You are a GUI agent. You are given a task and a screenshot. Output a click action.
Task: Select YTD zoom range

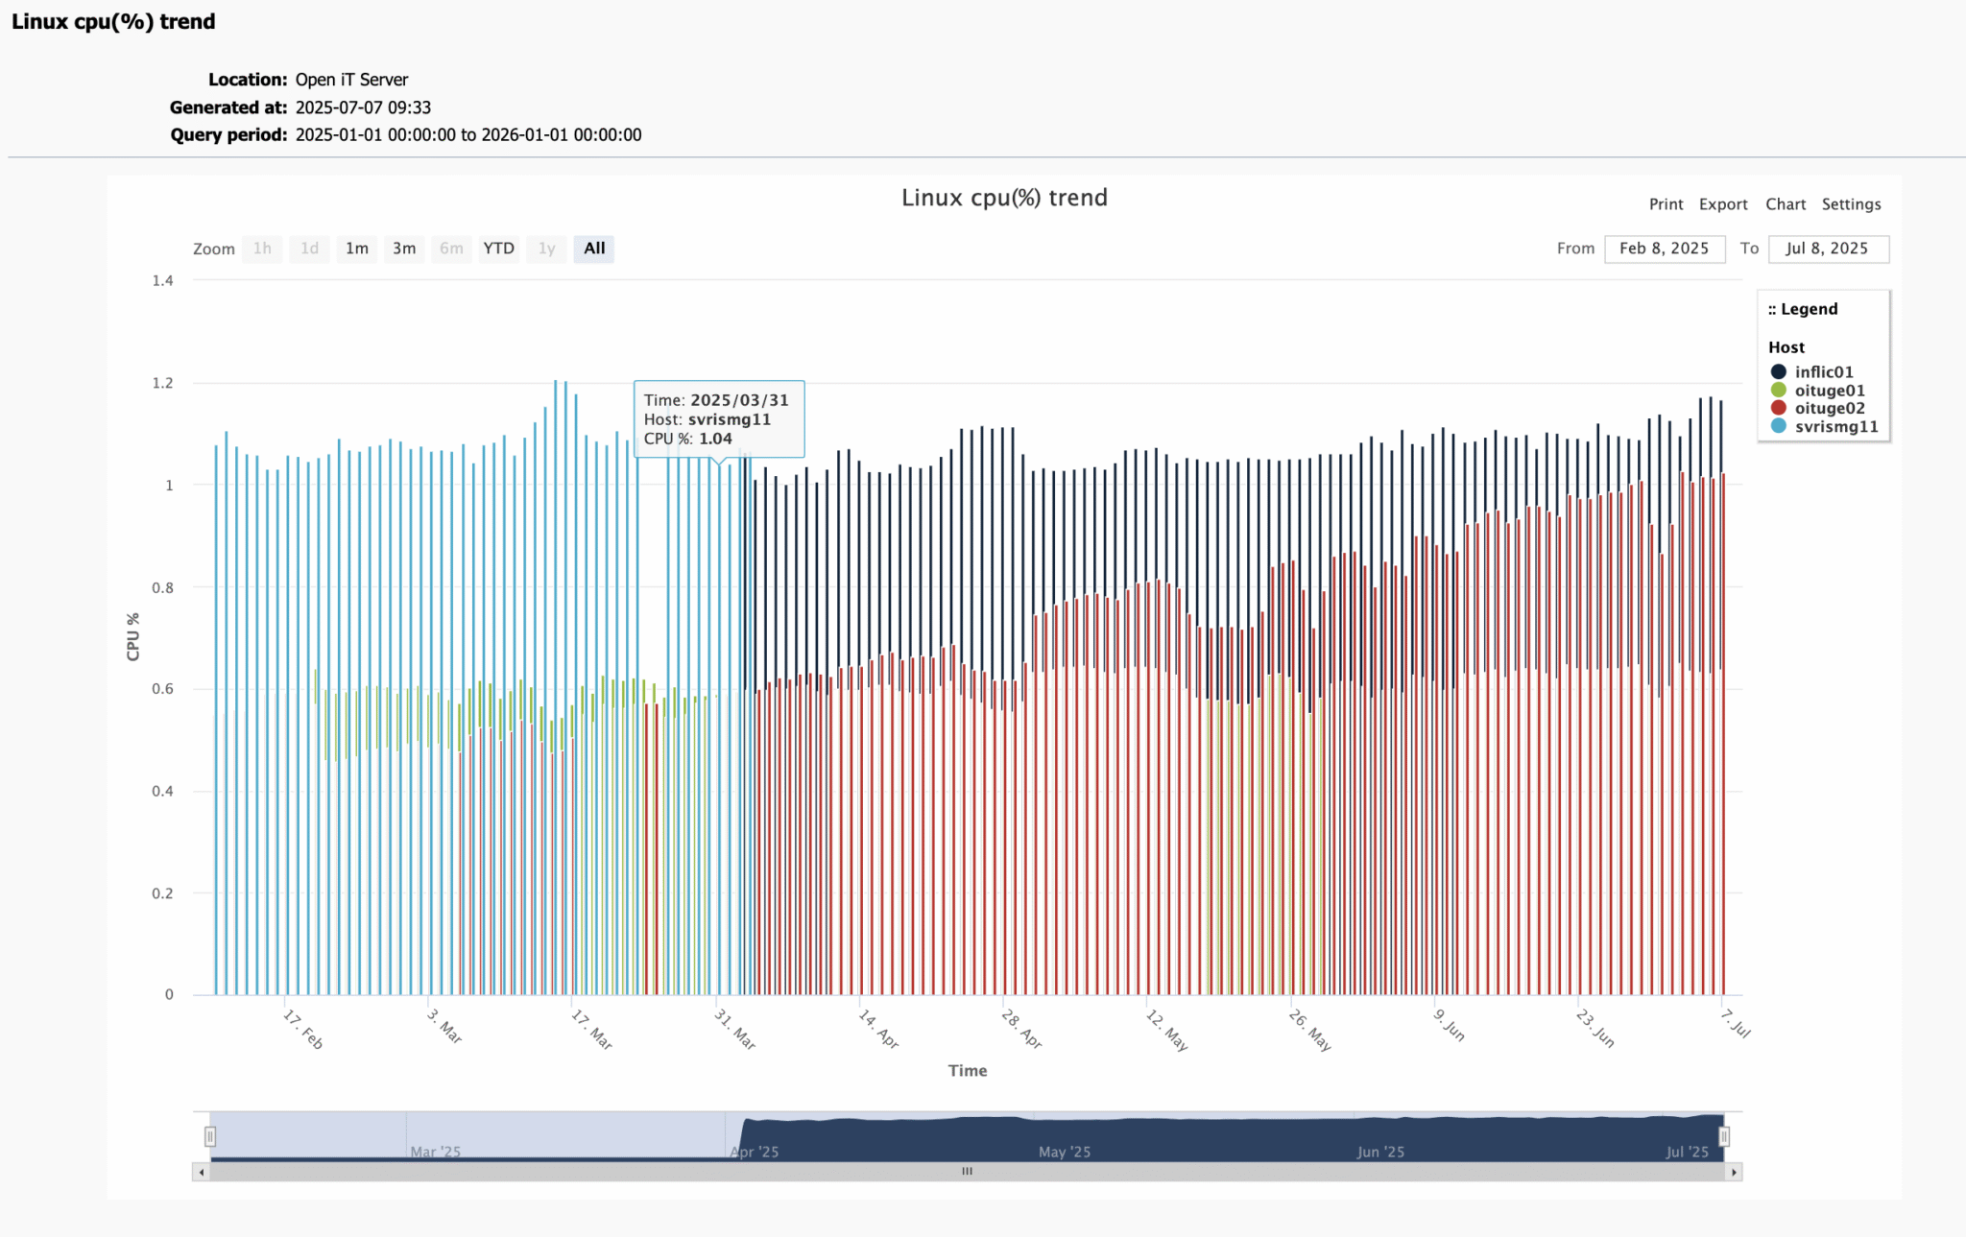coord(498,249)
